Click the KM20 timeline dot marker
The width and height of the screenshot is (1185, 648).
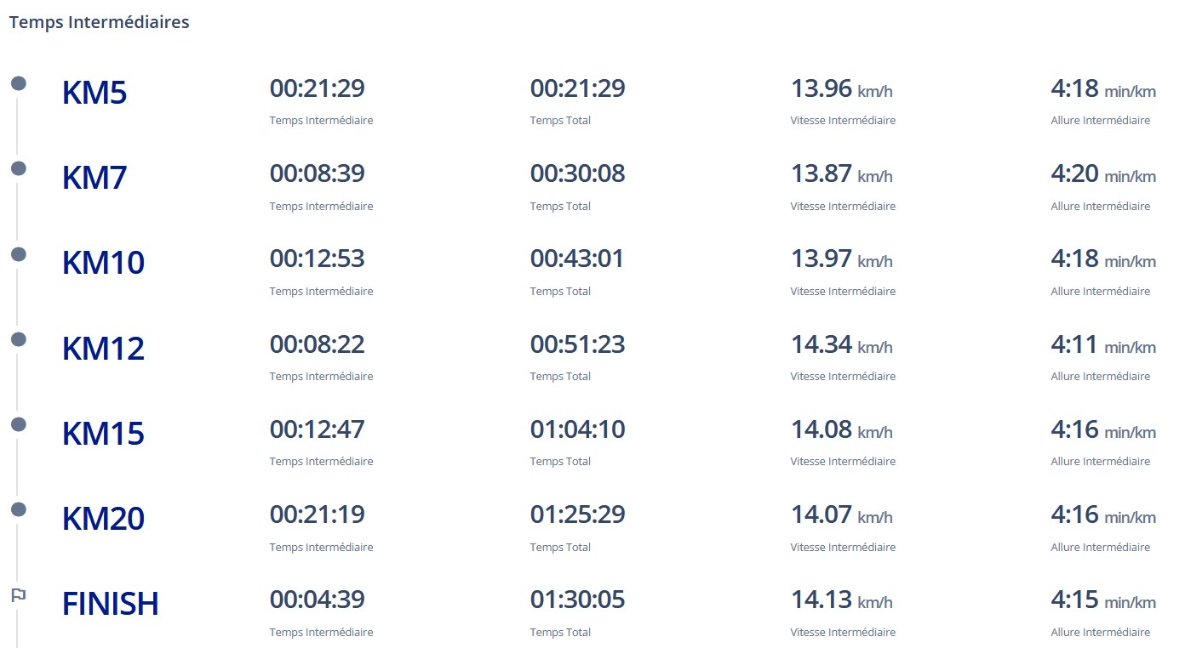click(18, 509)
